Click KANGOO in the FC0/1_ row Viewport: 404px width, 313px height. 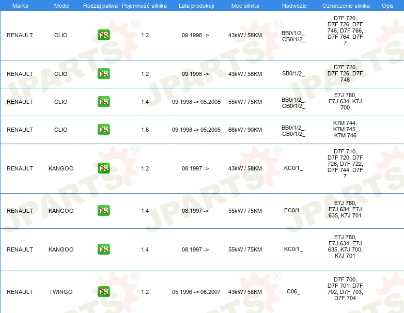(61, 211)
